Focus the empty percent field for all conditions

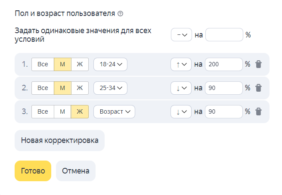[224, 35]
